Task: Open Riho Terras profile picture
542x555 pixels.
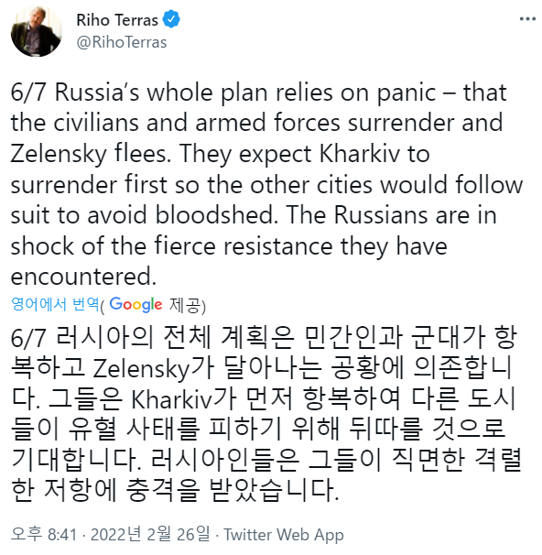Action: (37, 31)
